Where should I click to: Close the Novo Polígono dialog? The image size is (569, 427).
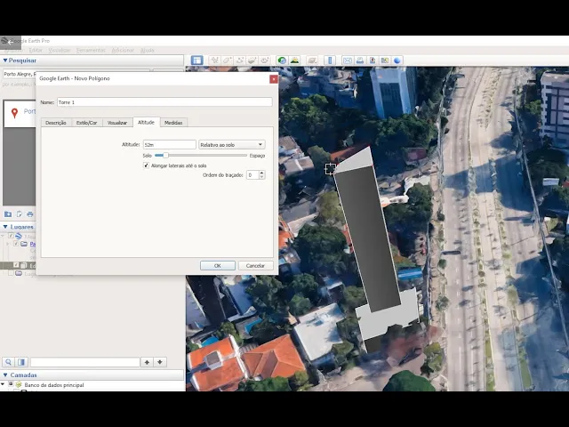274,79
